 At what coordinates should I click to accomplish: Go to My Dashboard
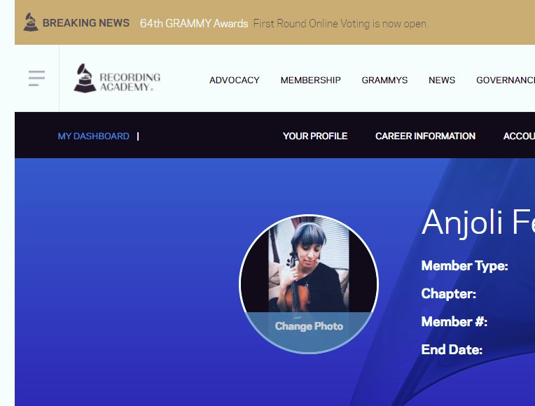(x=94, y=136)
